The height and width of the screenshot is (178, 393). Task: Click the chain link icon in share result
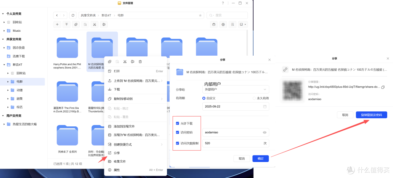click(285, 70)
